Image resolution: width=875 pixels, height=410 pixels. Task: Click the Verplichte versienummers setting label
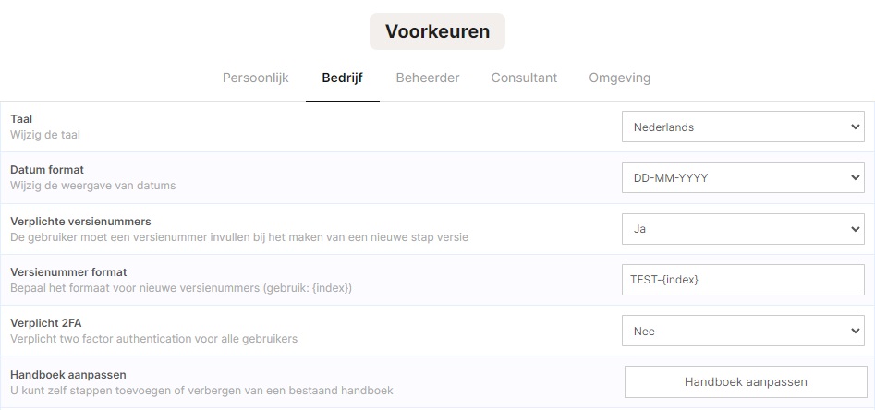pyautogui.click(x=80, y=222)
